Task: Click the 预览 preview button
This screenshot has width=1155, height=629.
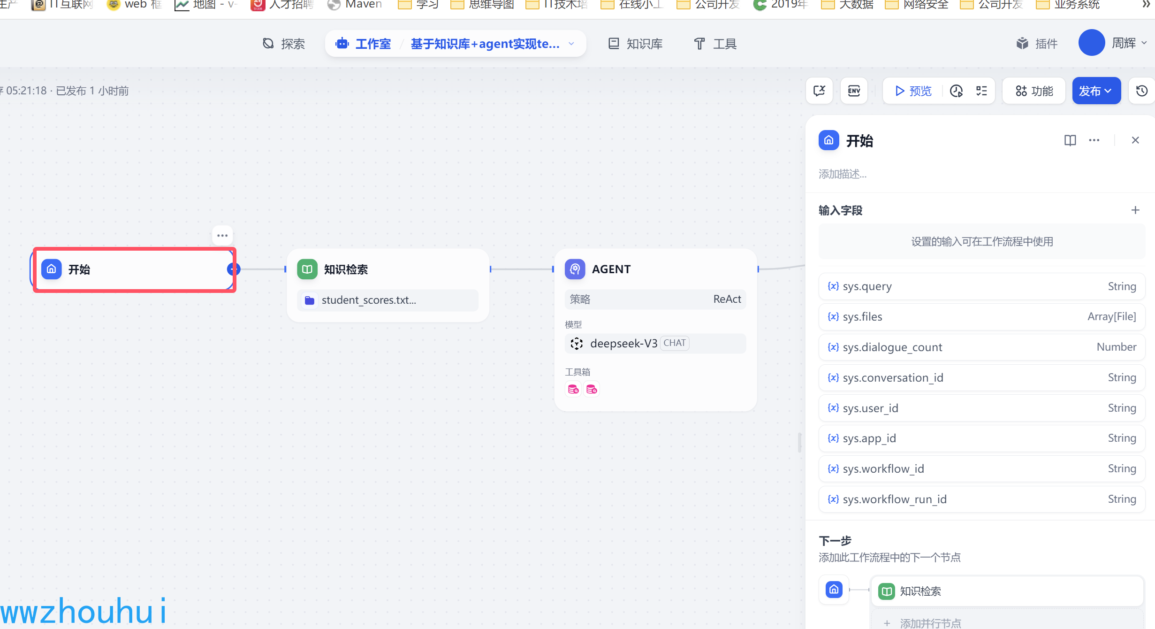Action: (x=913, y=91)
